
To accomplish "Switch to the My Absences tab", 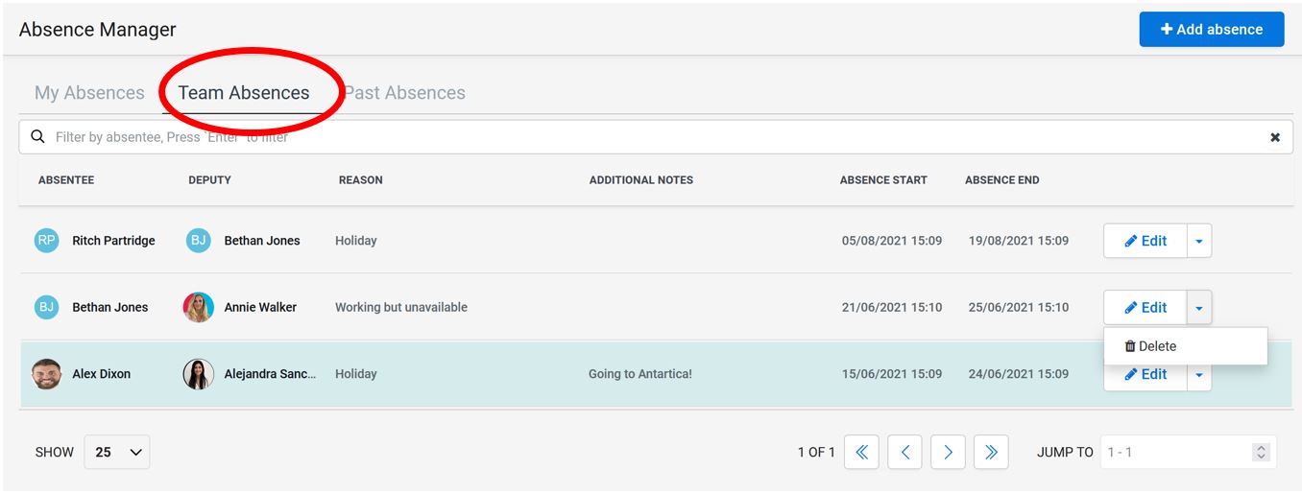I will pyautogui.click(x=89, y=93).
